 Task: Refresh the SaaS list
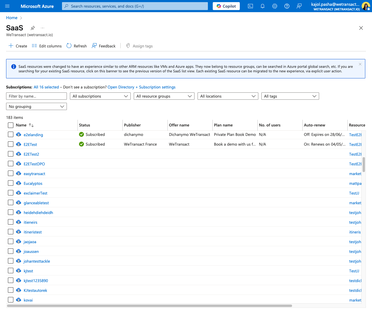point(77,46)
